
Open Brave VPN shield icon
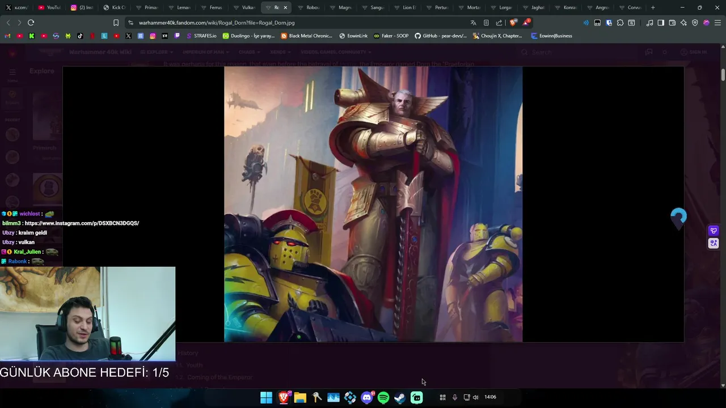(695, 23)
